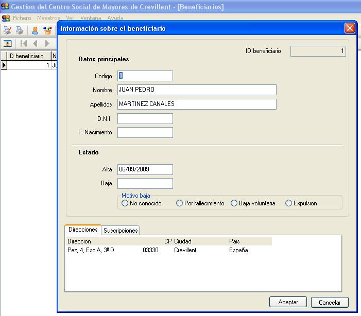Click the F. Nacimiento date field

(145, 133)
